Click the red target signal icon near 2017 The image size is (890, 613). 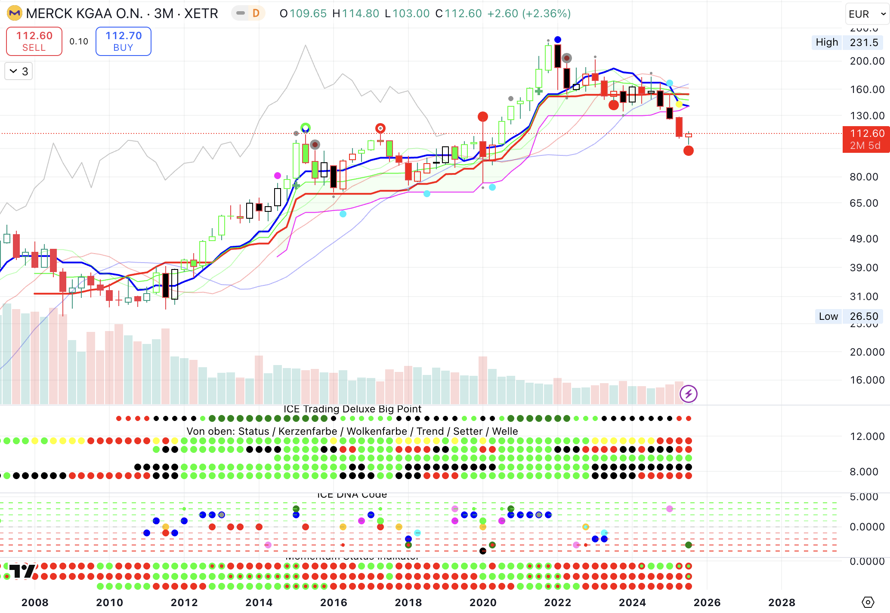pyautogui.click(x=380, y=128)
